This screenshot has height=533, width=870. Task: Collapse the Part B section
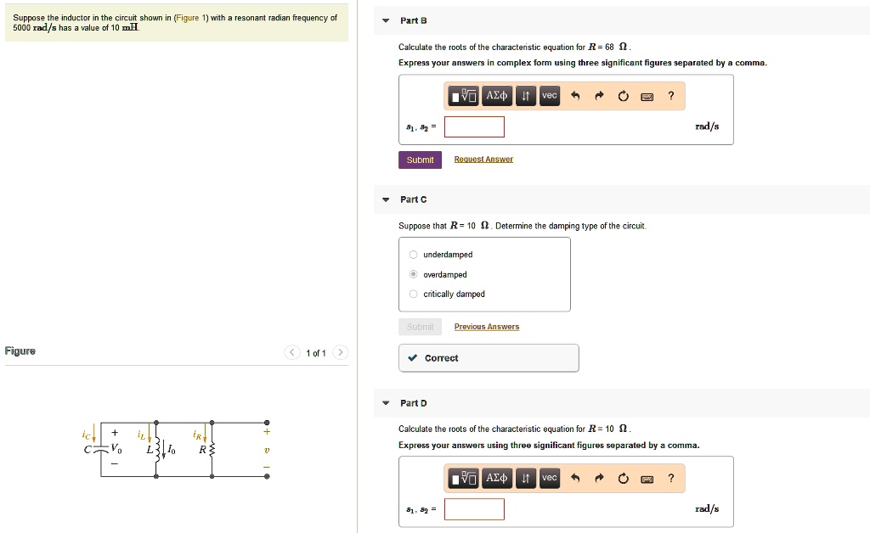pyautogui.click(x=385, y=20)
